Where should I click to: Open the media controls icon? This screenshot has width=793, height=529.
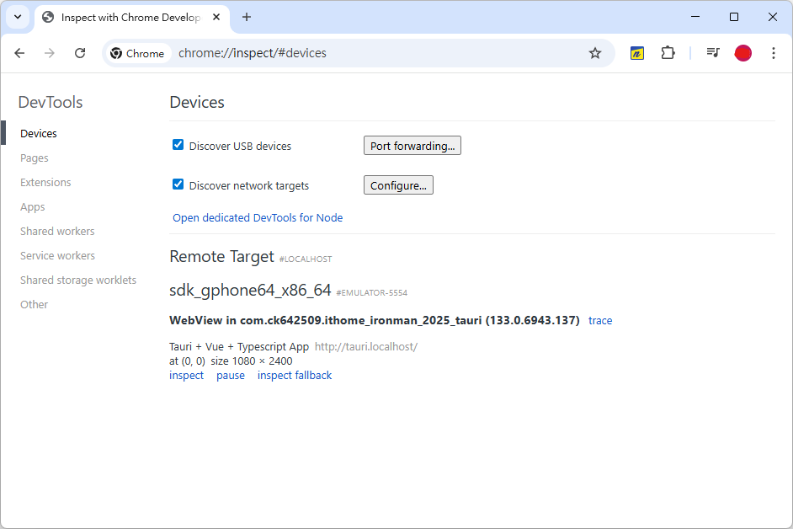[x=713, y=52]
